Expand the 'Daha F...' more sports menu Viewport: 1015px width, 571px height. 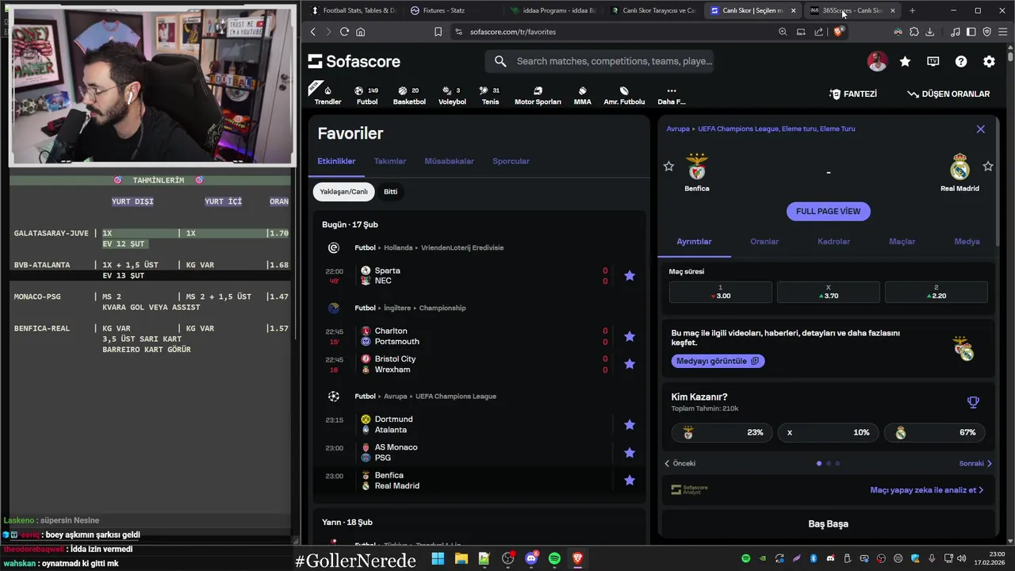coord(671,95)
